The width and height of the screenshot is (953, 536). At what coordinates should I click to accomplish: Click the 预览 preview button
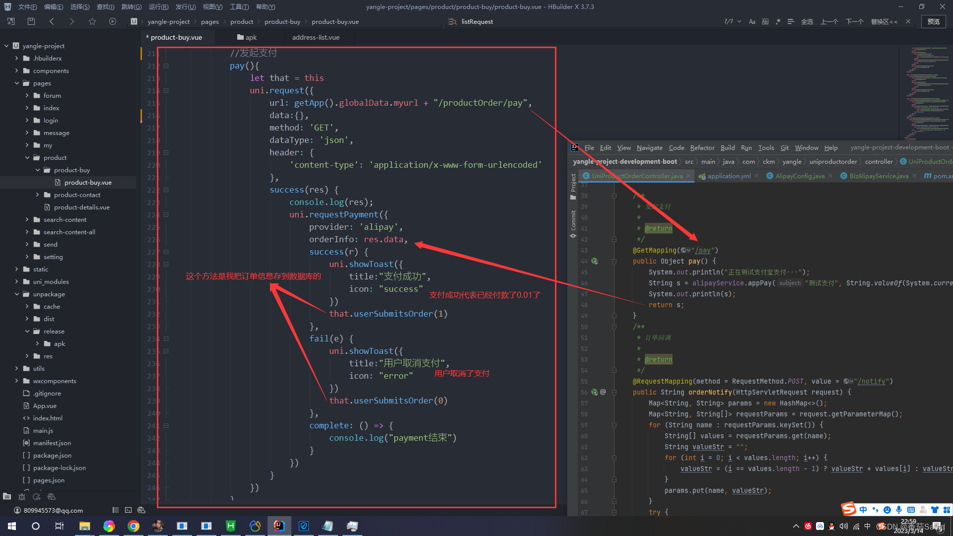934,22
